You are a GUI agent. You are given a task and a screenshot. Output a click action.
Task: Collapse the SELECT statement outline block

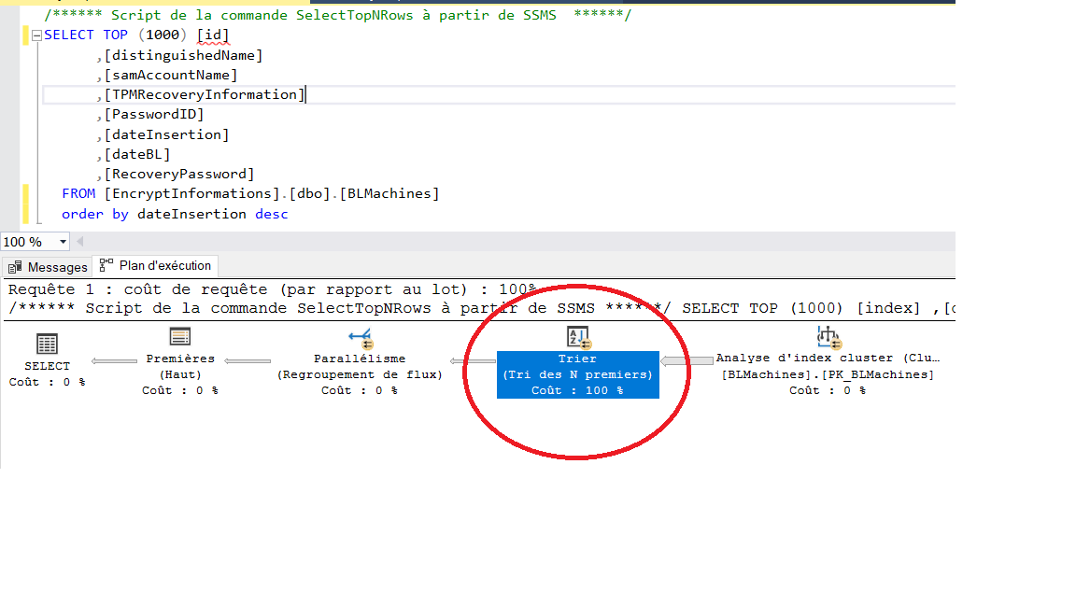pos(37,35)
